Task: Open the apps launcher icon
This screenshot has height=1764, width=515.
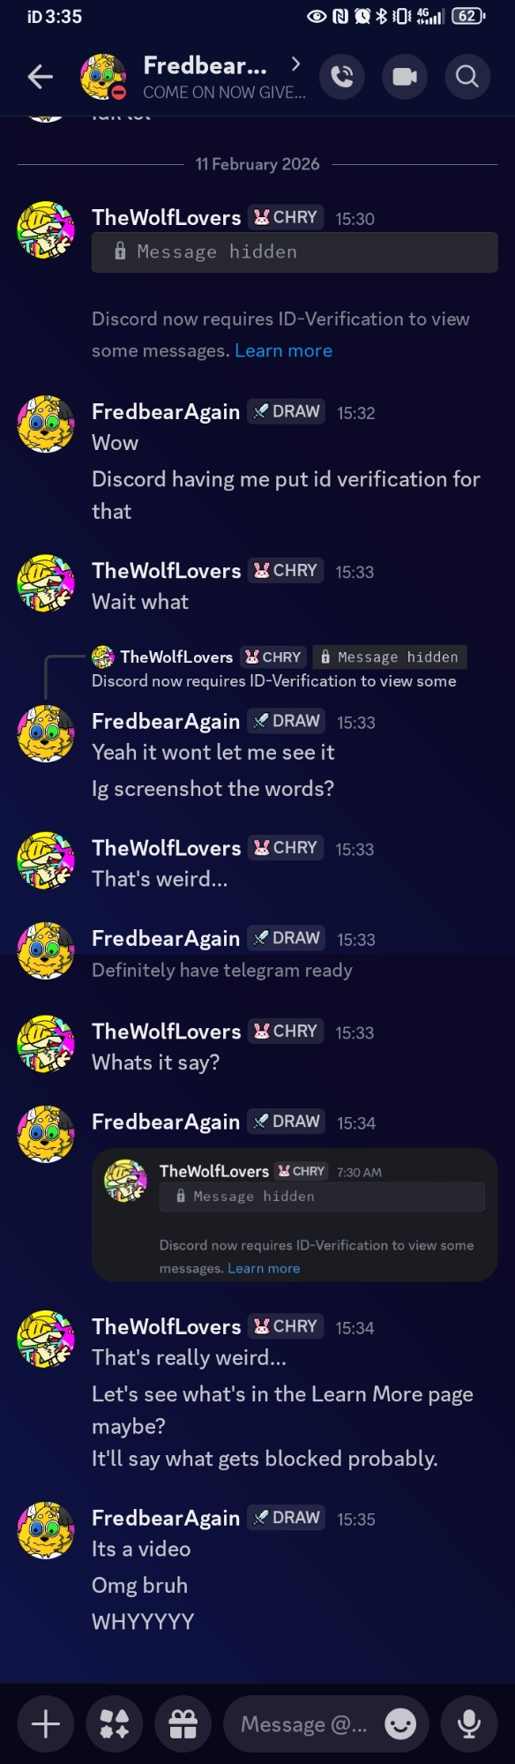Action: click(x=115, y=1723)
